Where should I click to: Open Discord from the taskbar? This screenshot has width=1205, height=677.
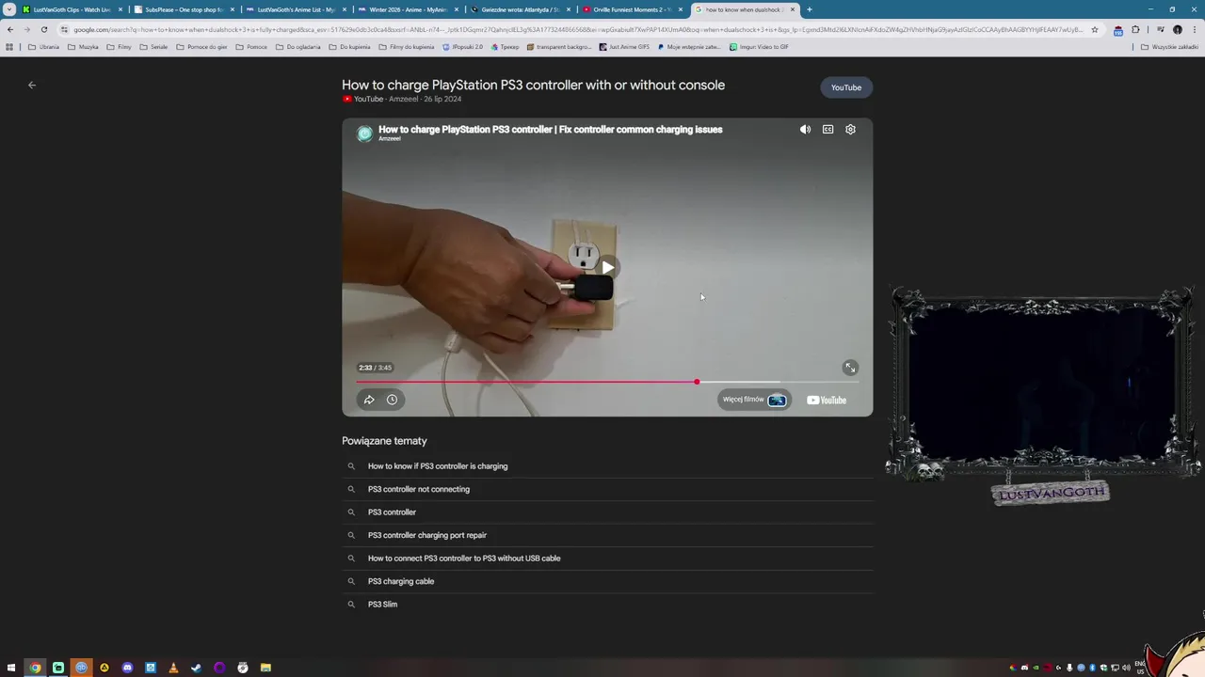[x=127, y=668]
